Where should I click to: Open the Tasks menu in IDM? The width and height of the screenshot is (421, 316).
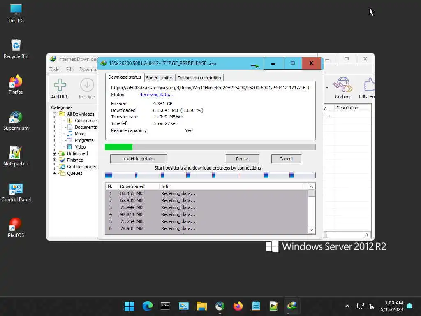pyautogui.click(x=55, y=70)
